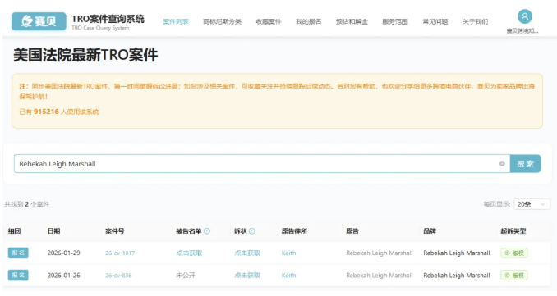
Task: Open the 20条 per-page dropdown
Action: tap(532, 204)
